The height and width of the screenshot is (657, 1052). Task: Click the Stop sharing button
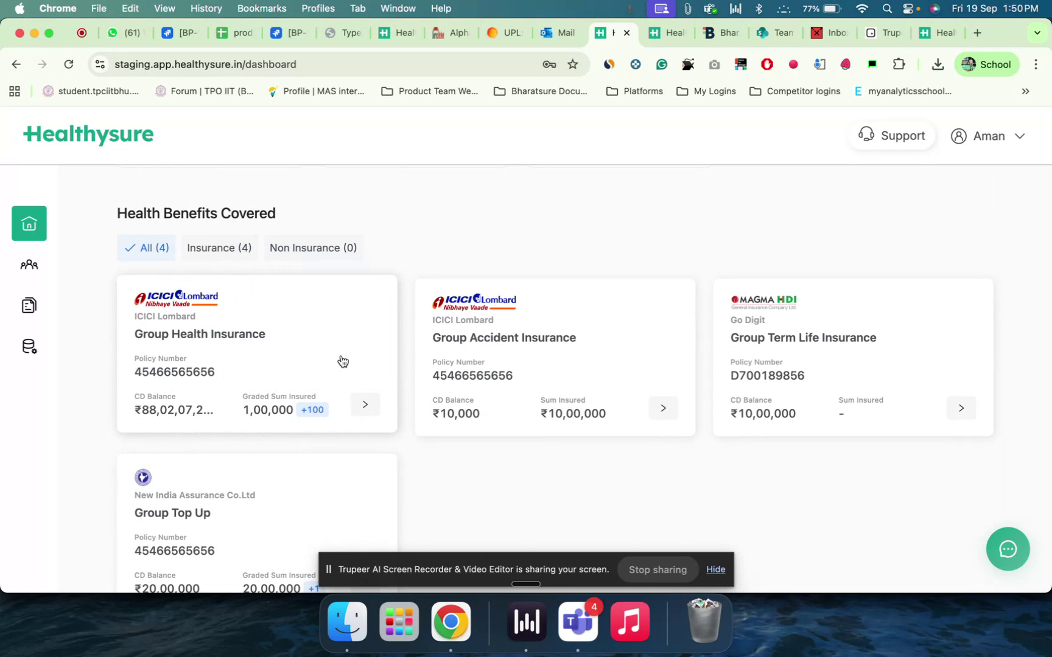657,569
